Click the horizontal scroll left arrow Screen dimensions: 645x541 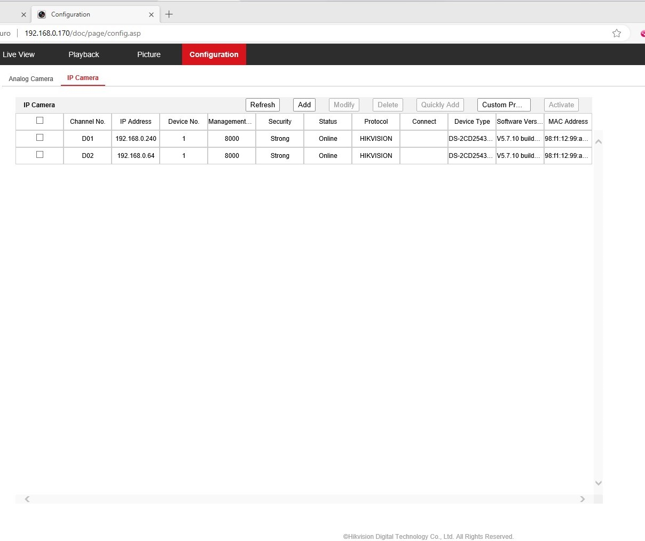pyautogui.click(x=27, y=499)
